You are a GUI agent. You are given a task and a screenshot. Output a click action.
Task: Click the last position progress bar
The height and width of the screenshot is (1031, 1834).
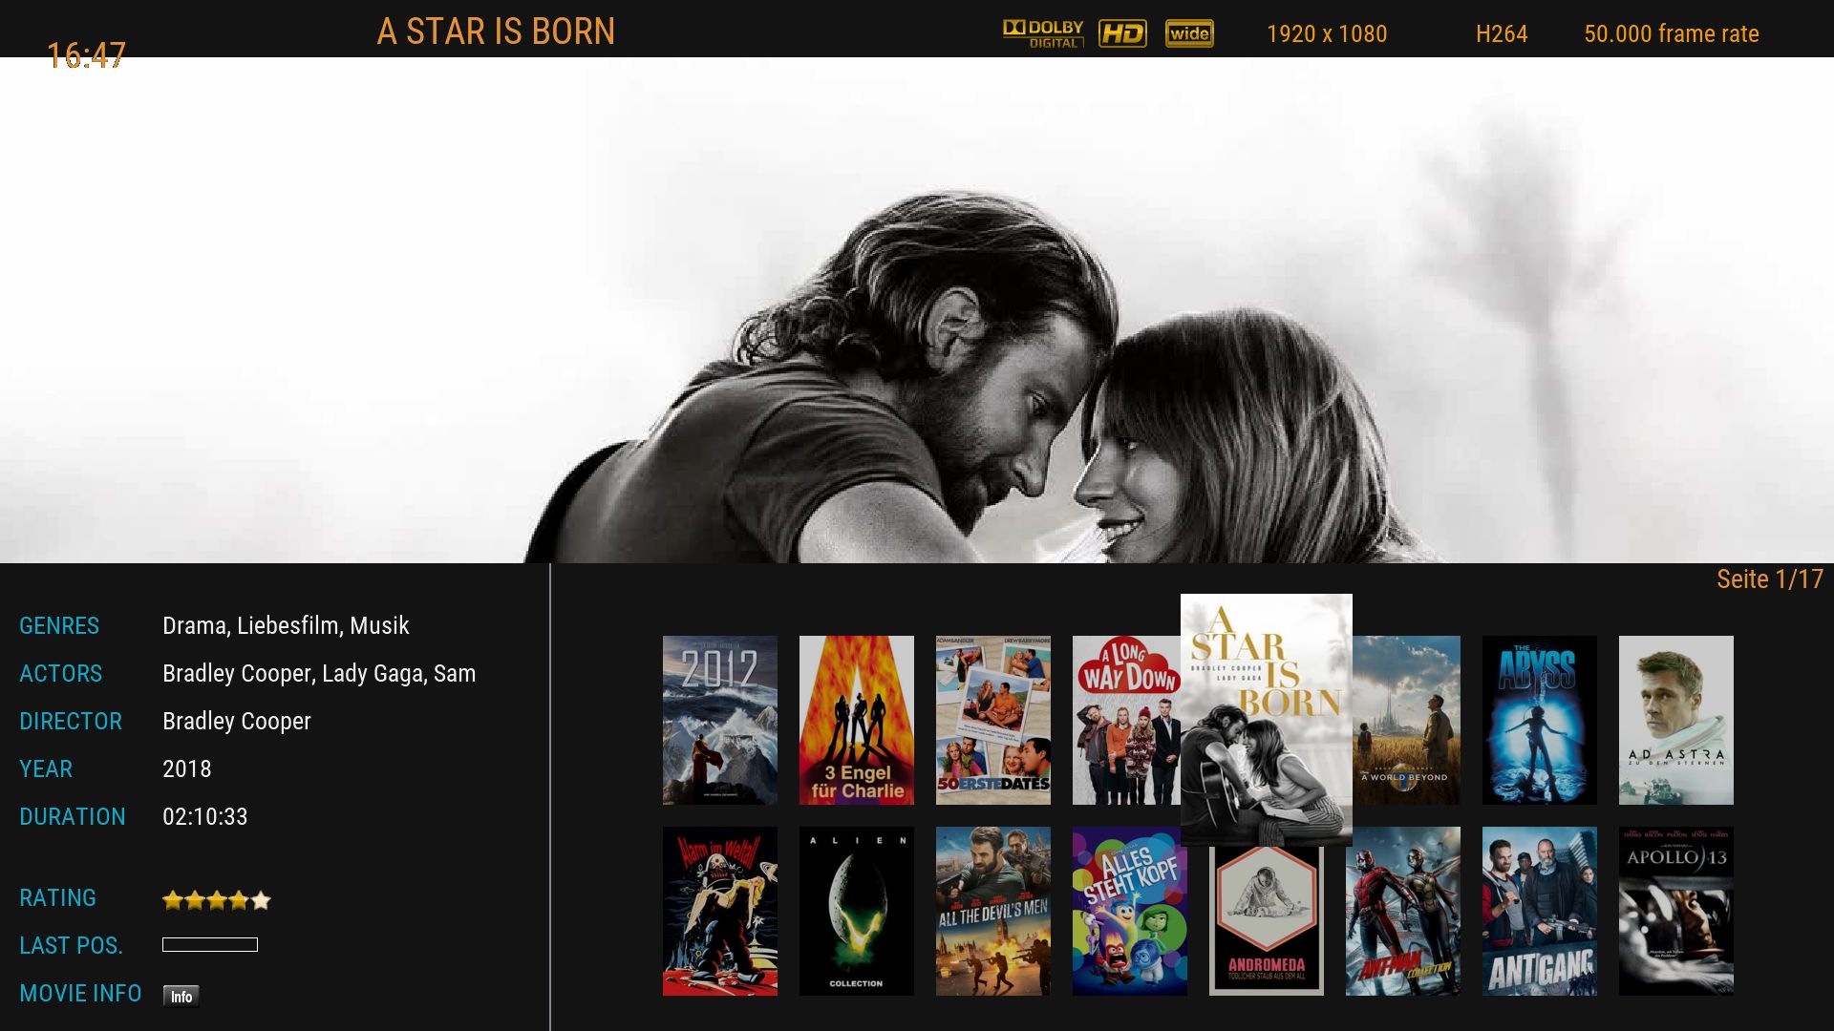tap(210, 945)
